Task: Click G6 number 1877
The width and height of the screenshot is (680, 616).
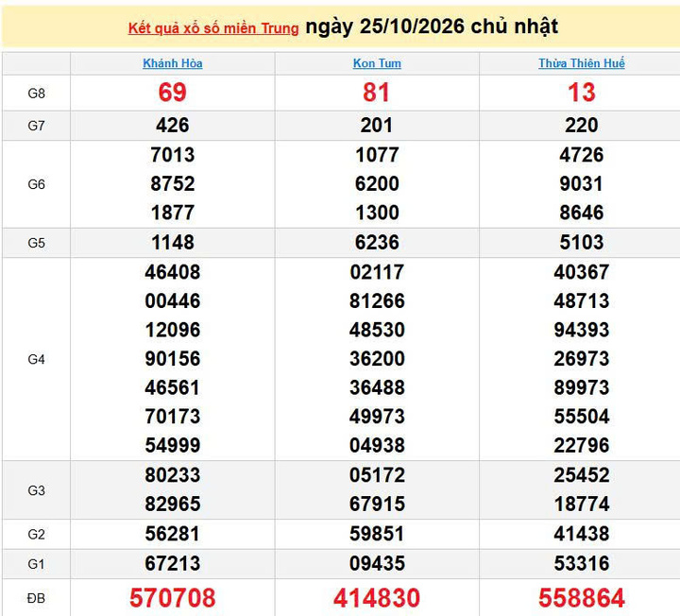Action: tap(173, 213)
